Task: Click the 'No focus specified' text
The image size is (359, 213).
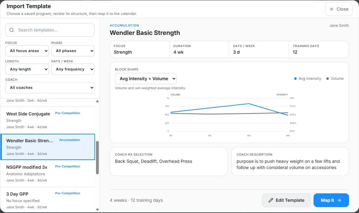Action: pyautogui.click(x=23, y=201)
